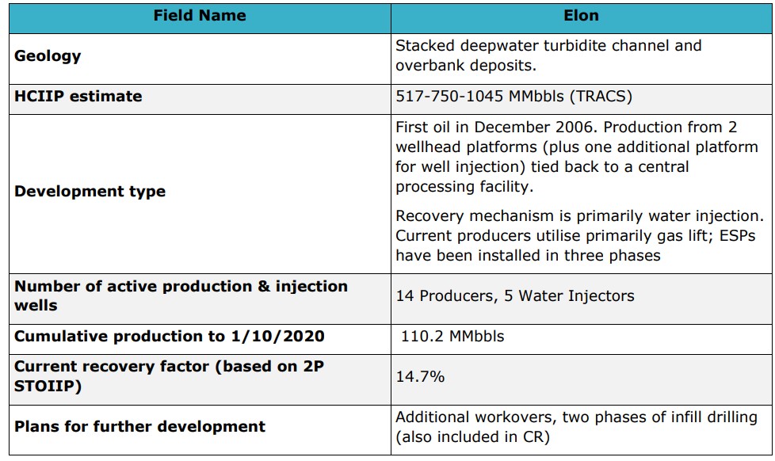
Task: Click the "Number of active production & injection wells" label
Action: click(x=181, y=295)
